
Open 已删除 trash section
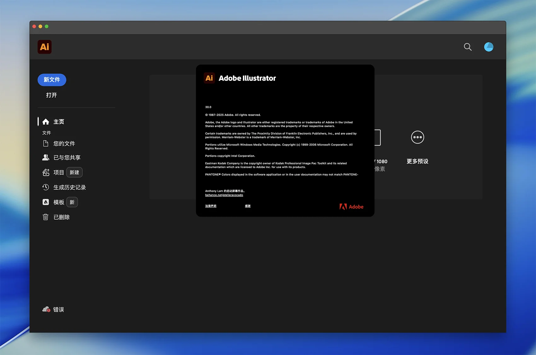(61, 217)
